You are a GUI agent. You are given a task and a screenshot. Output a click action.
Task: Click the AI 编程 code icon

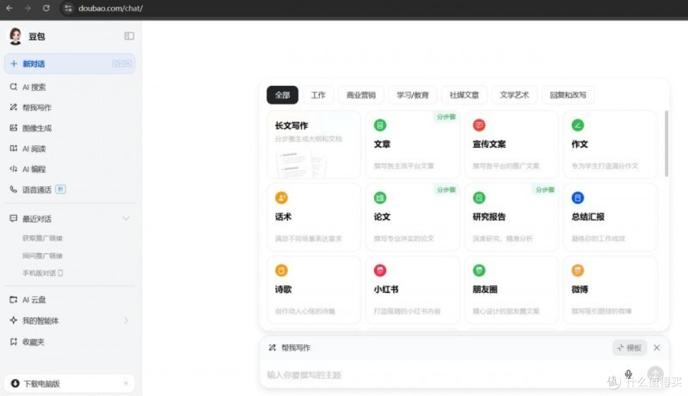[x=13, y=169]
